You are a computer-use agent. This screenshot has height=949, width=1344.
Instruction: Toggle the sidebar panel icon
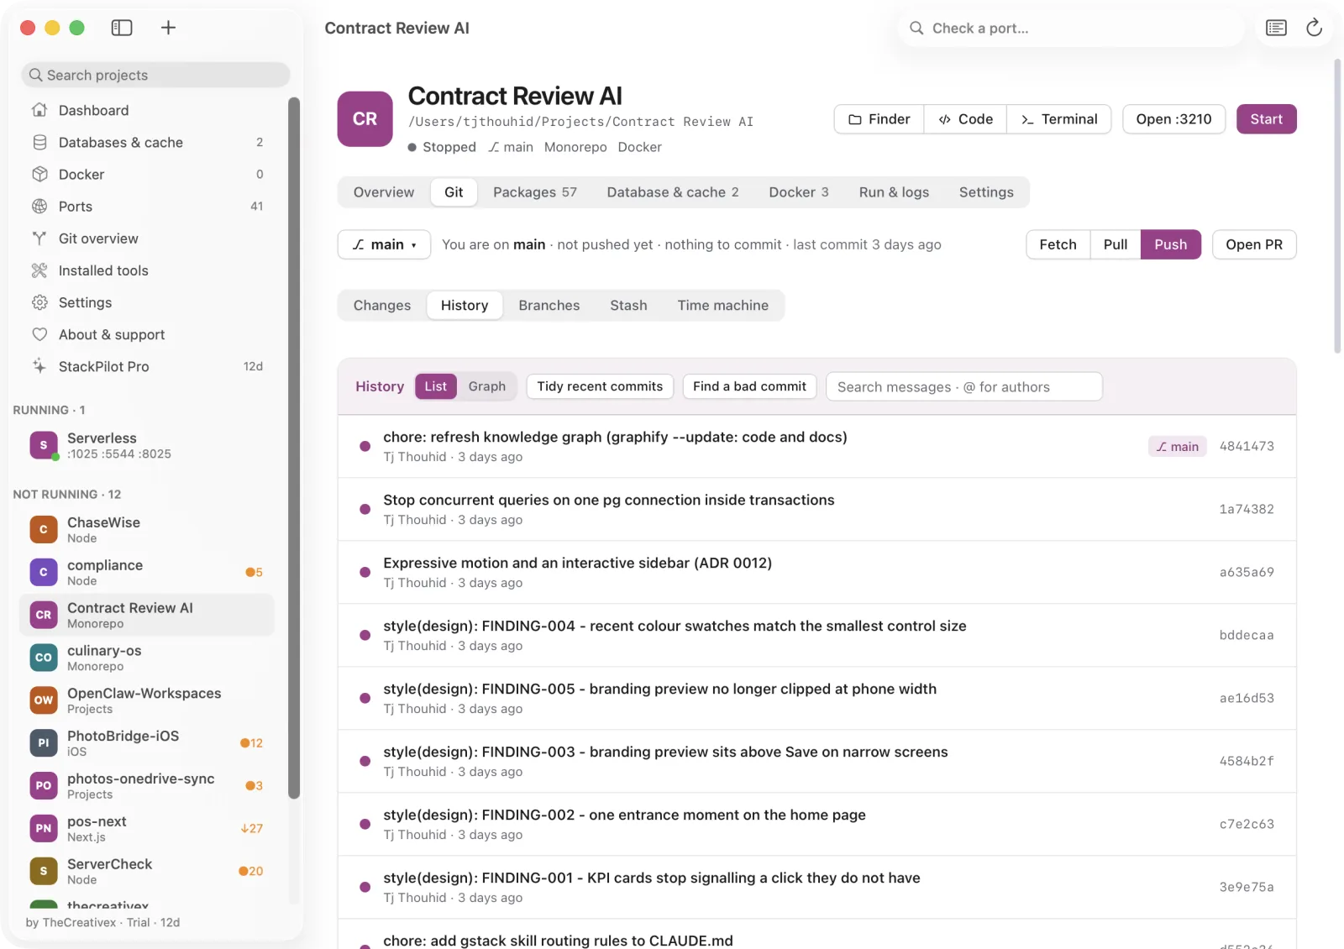point(122,28)
